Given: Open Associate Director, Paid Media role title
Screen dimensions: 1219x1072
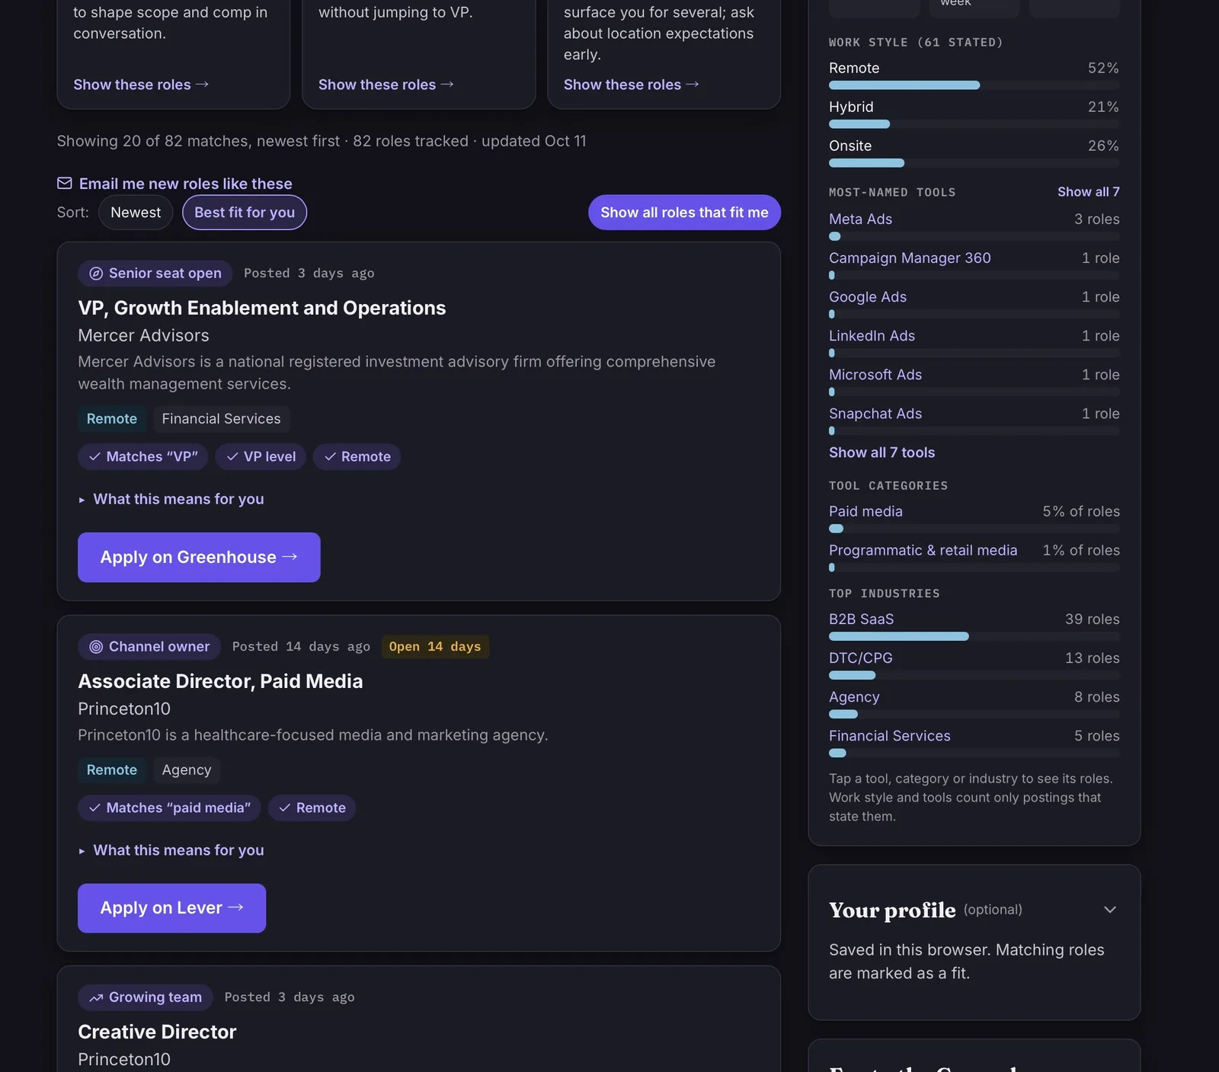Looking at the screenshot, I should (220, 681).
